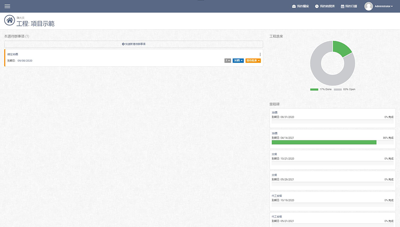The image size is (400, 227).
Task: Open the blue 3D圖 milestone dropdown
Action: tap(238, 61)
